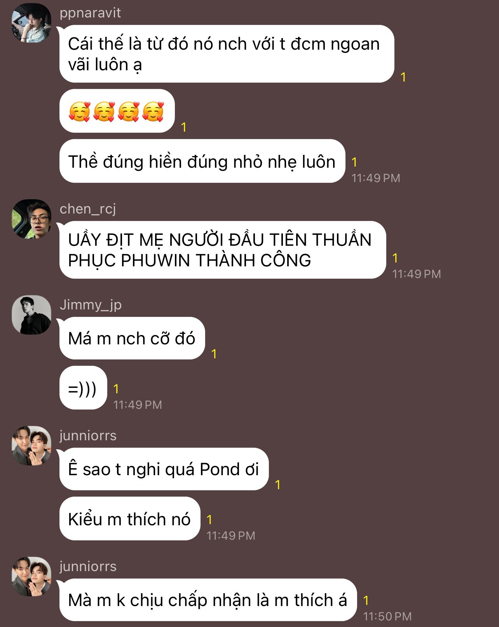This screenshot has width=499, height=627.
Task: Click the chen_rcj username label
Action: pyautogui.click(x=88, y=209)
